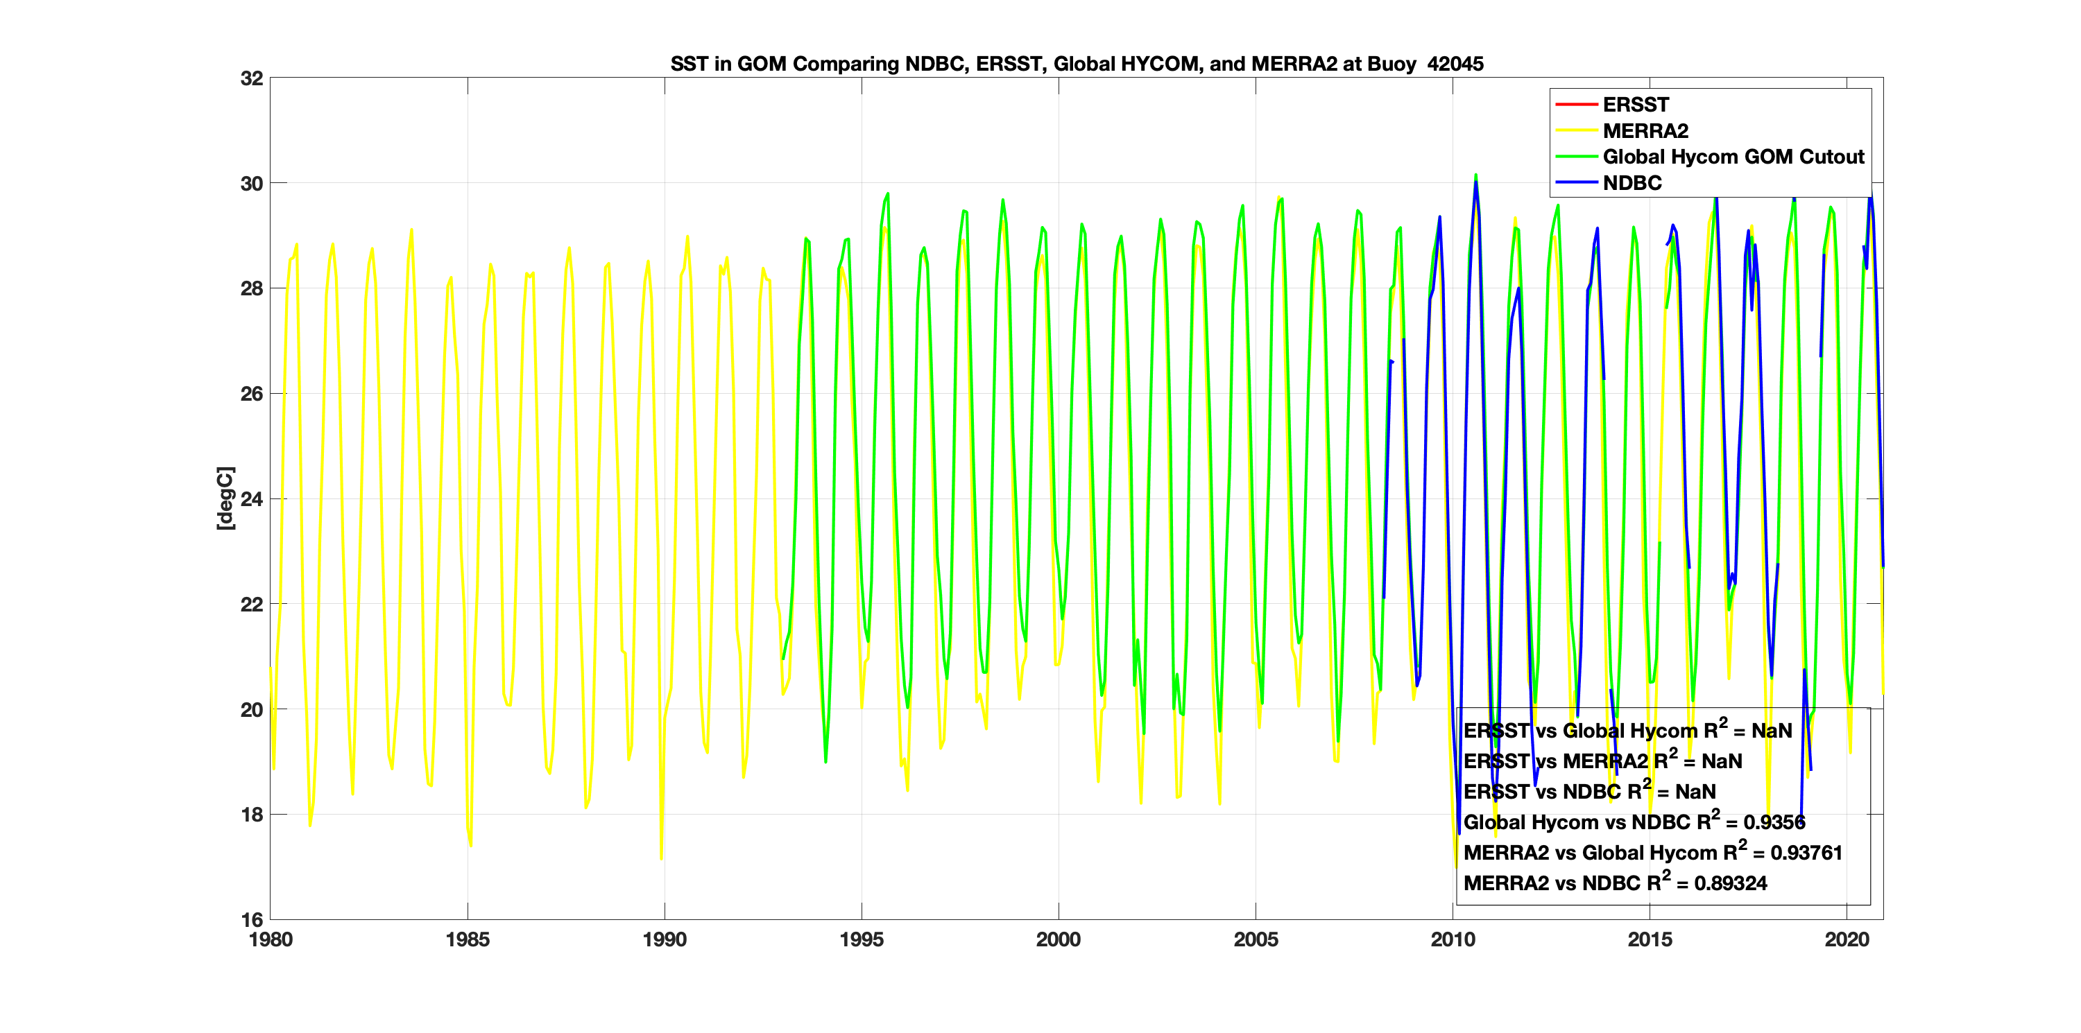Click the 2020 x-axis tick label
Screen dimensions: 2081x1033
pos(1847,939)
